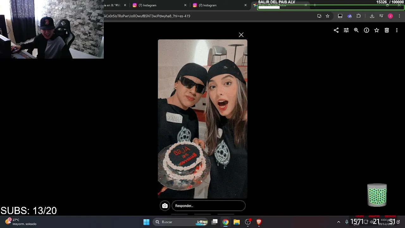View the couple photo with cake
Viewport: 405px width, 228px height.
pyautogui.click(x=202, y=119)
